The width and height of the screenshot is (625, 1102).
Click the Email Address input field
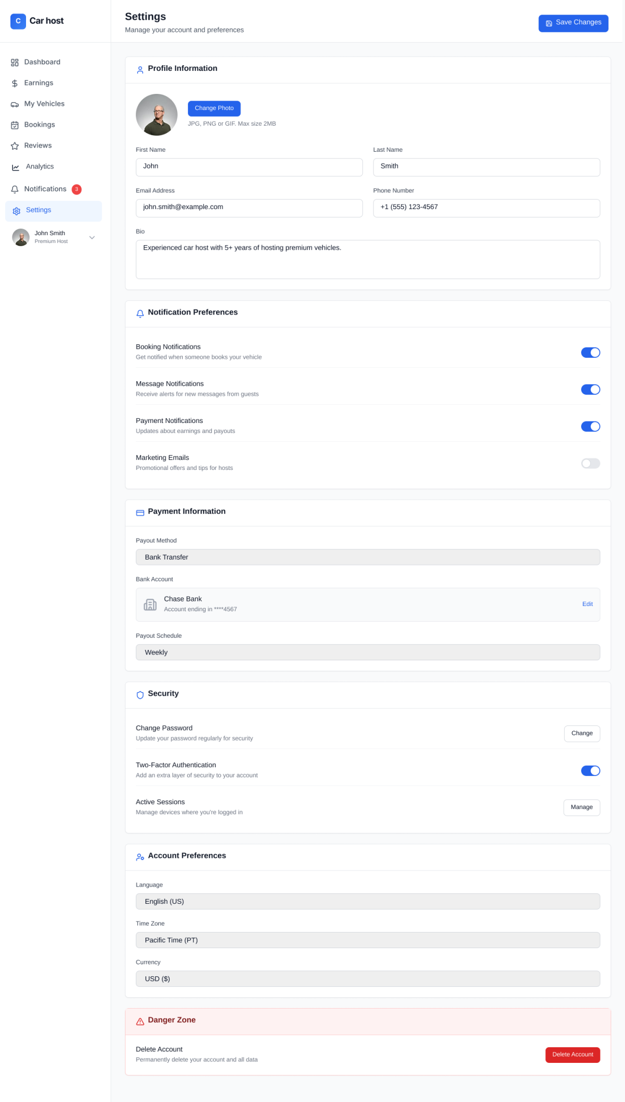point(249,208)
